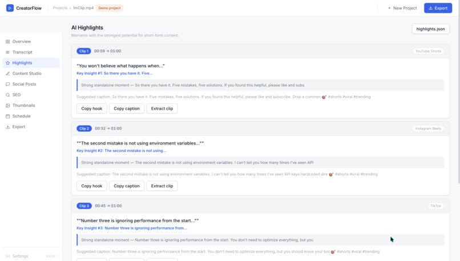Click the AI Highlights heading
460x261 pixels.
click(x=87, y=27)
